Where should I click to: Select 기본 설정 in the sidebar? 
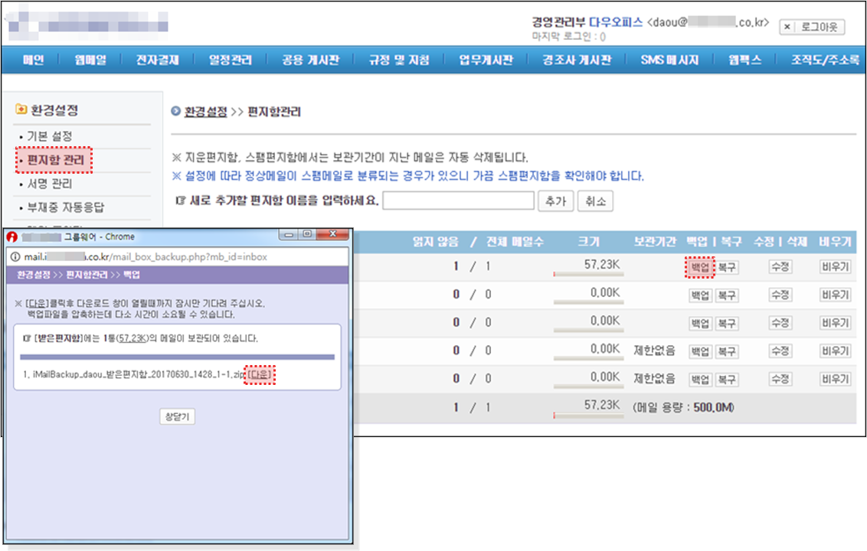[49, 136]
